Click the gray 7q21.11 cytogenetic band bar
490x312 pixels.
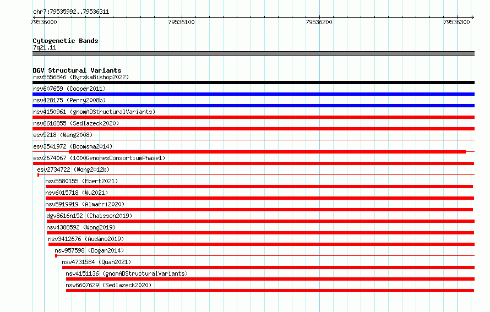click(253, 53)
